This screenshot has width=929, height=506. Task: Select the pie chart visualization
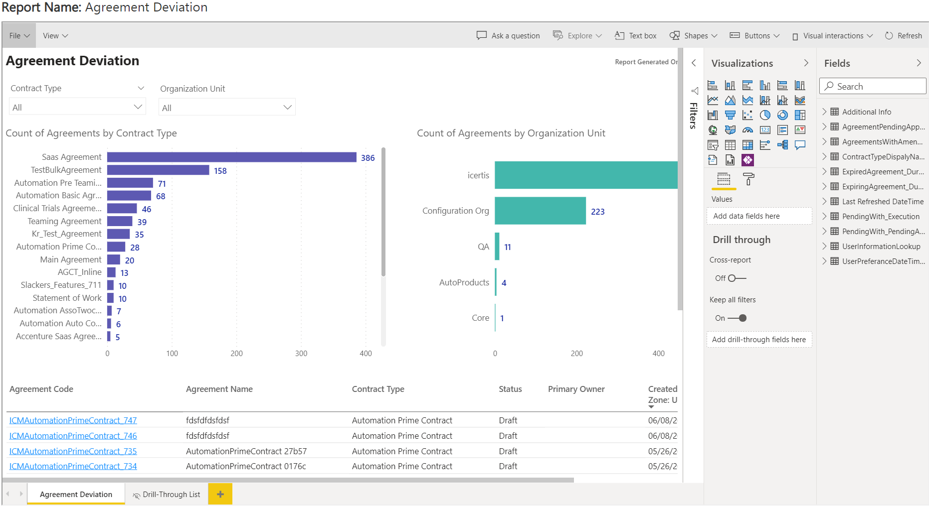[x=765, y=115]
